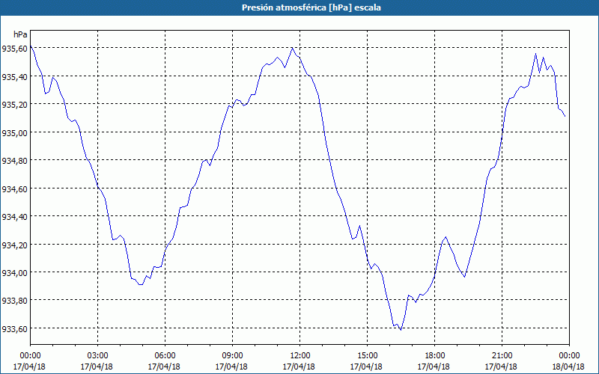
Task: Click the 17/04/18 date under 03:00
Action: (x=97, y=367)
